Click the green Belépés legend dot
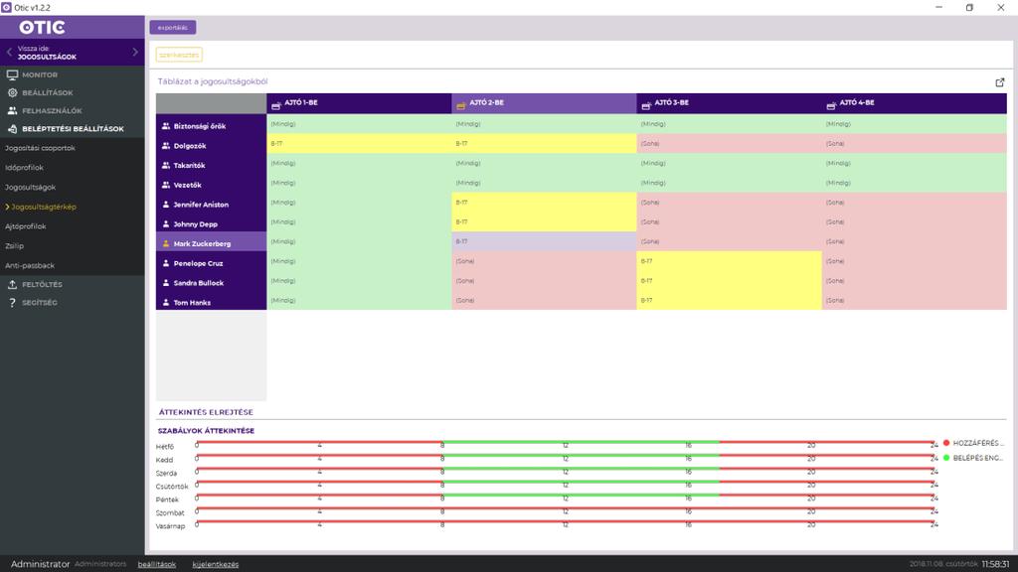 point(946,458)
